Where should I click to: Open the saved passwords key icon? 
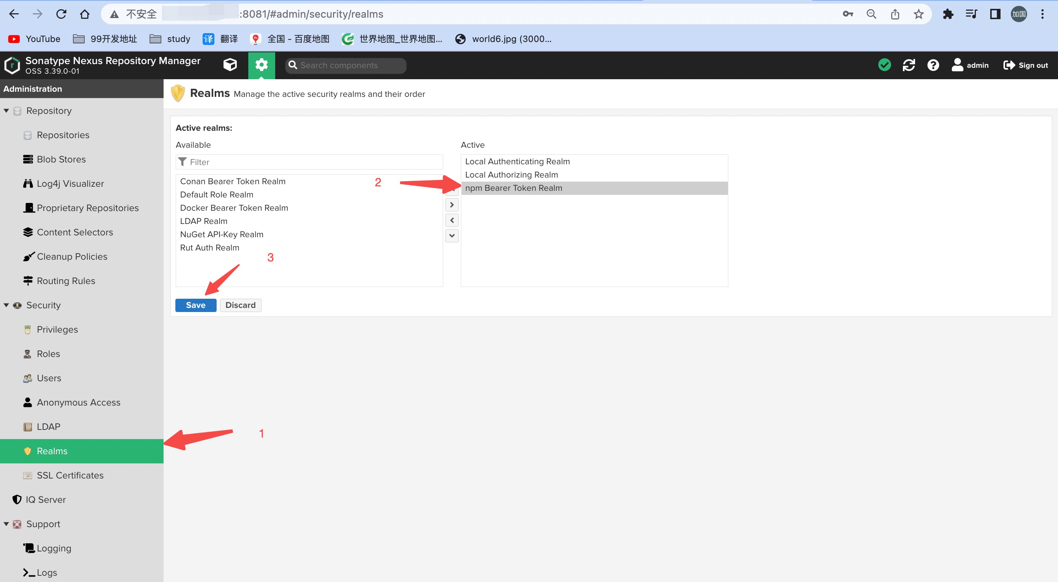(848, 14)
